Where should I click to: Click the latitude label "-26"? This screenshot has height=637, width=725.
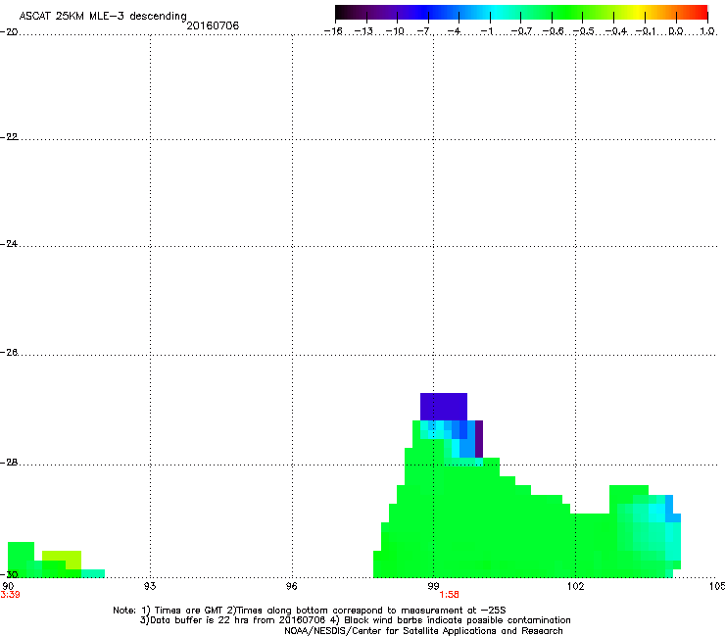click(x=9, y=353)
